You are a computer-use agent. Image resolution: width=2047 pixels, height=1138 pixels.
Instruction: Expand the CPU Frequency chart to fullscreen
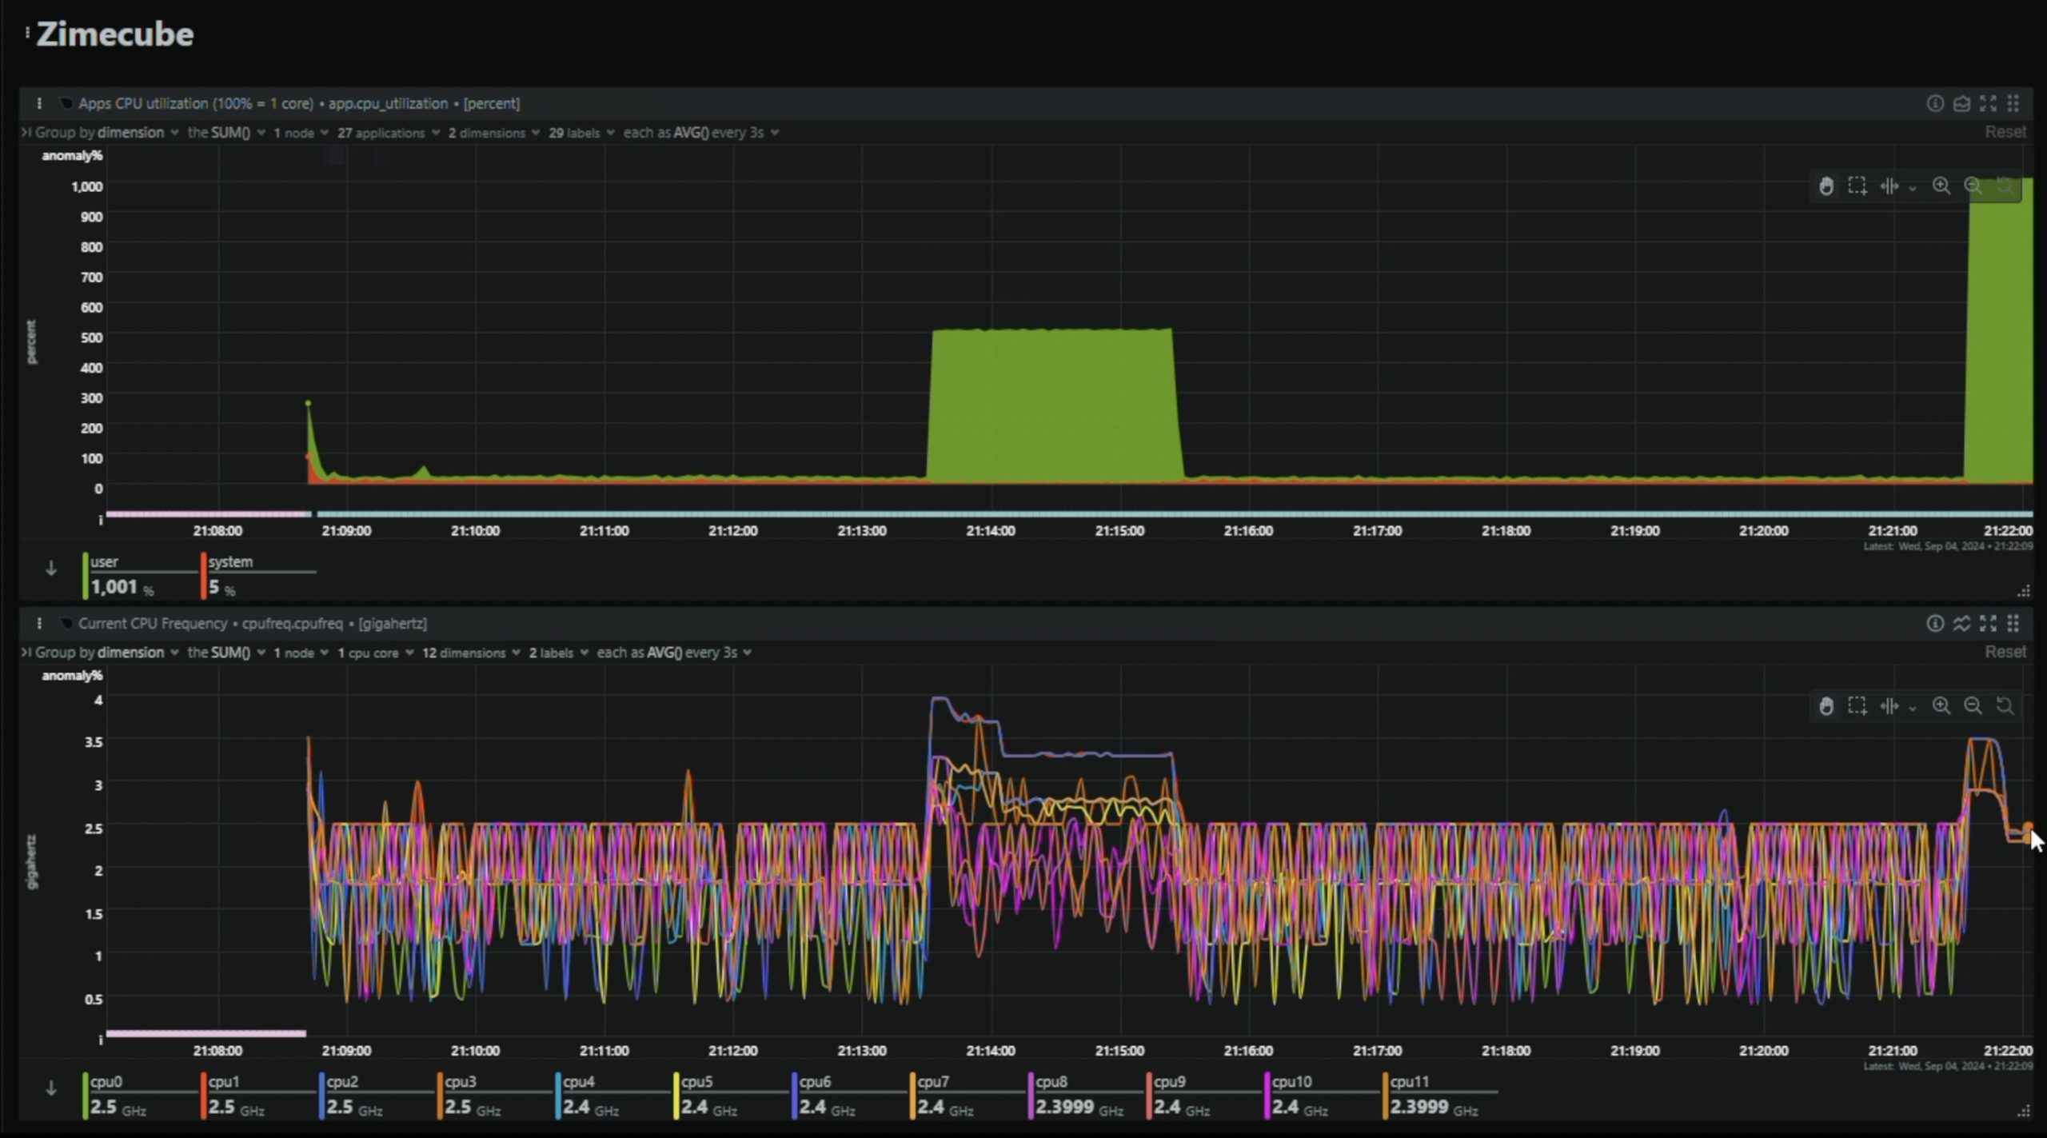point(1988,623)
